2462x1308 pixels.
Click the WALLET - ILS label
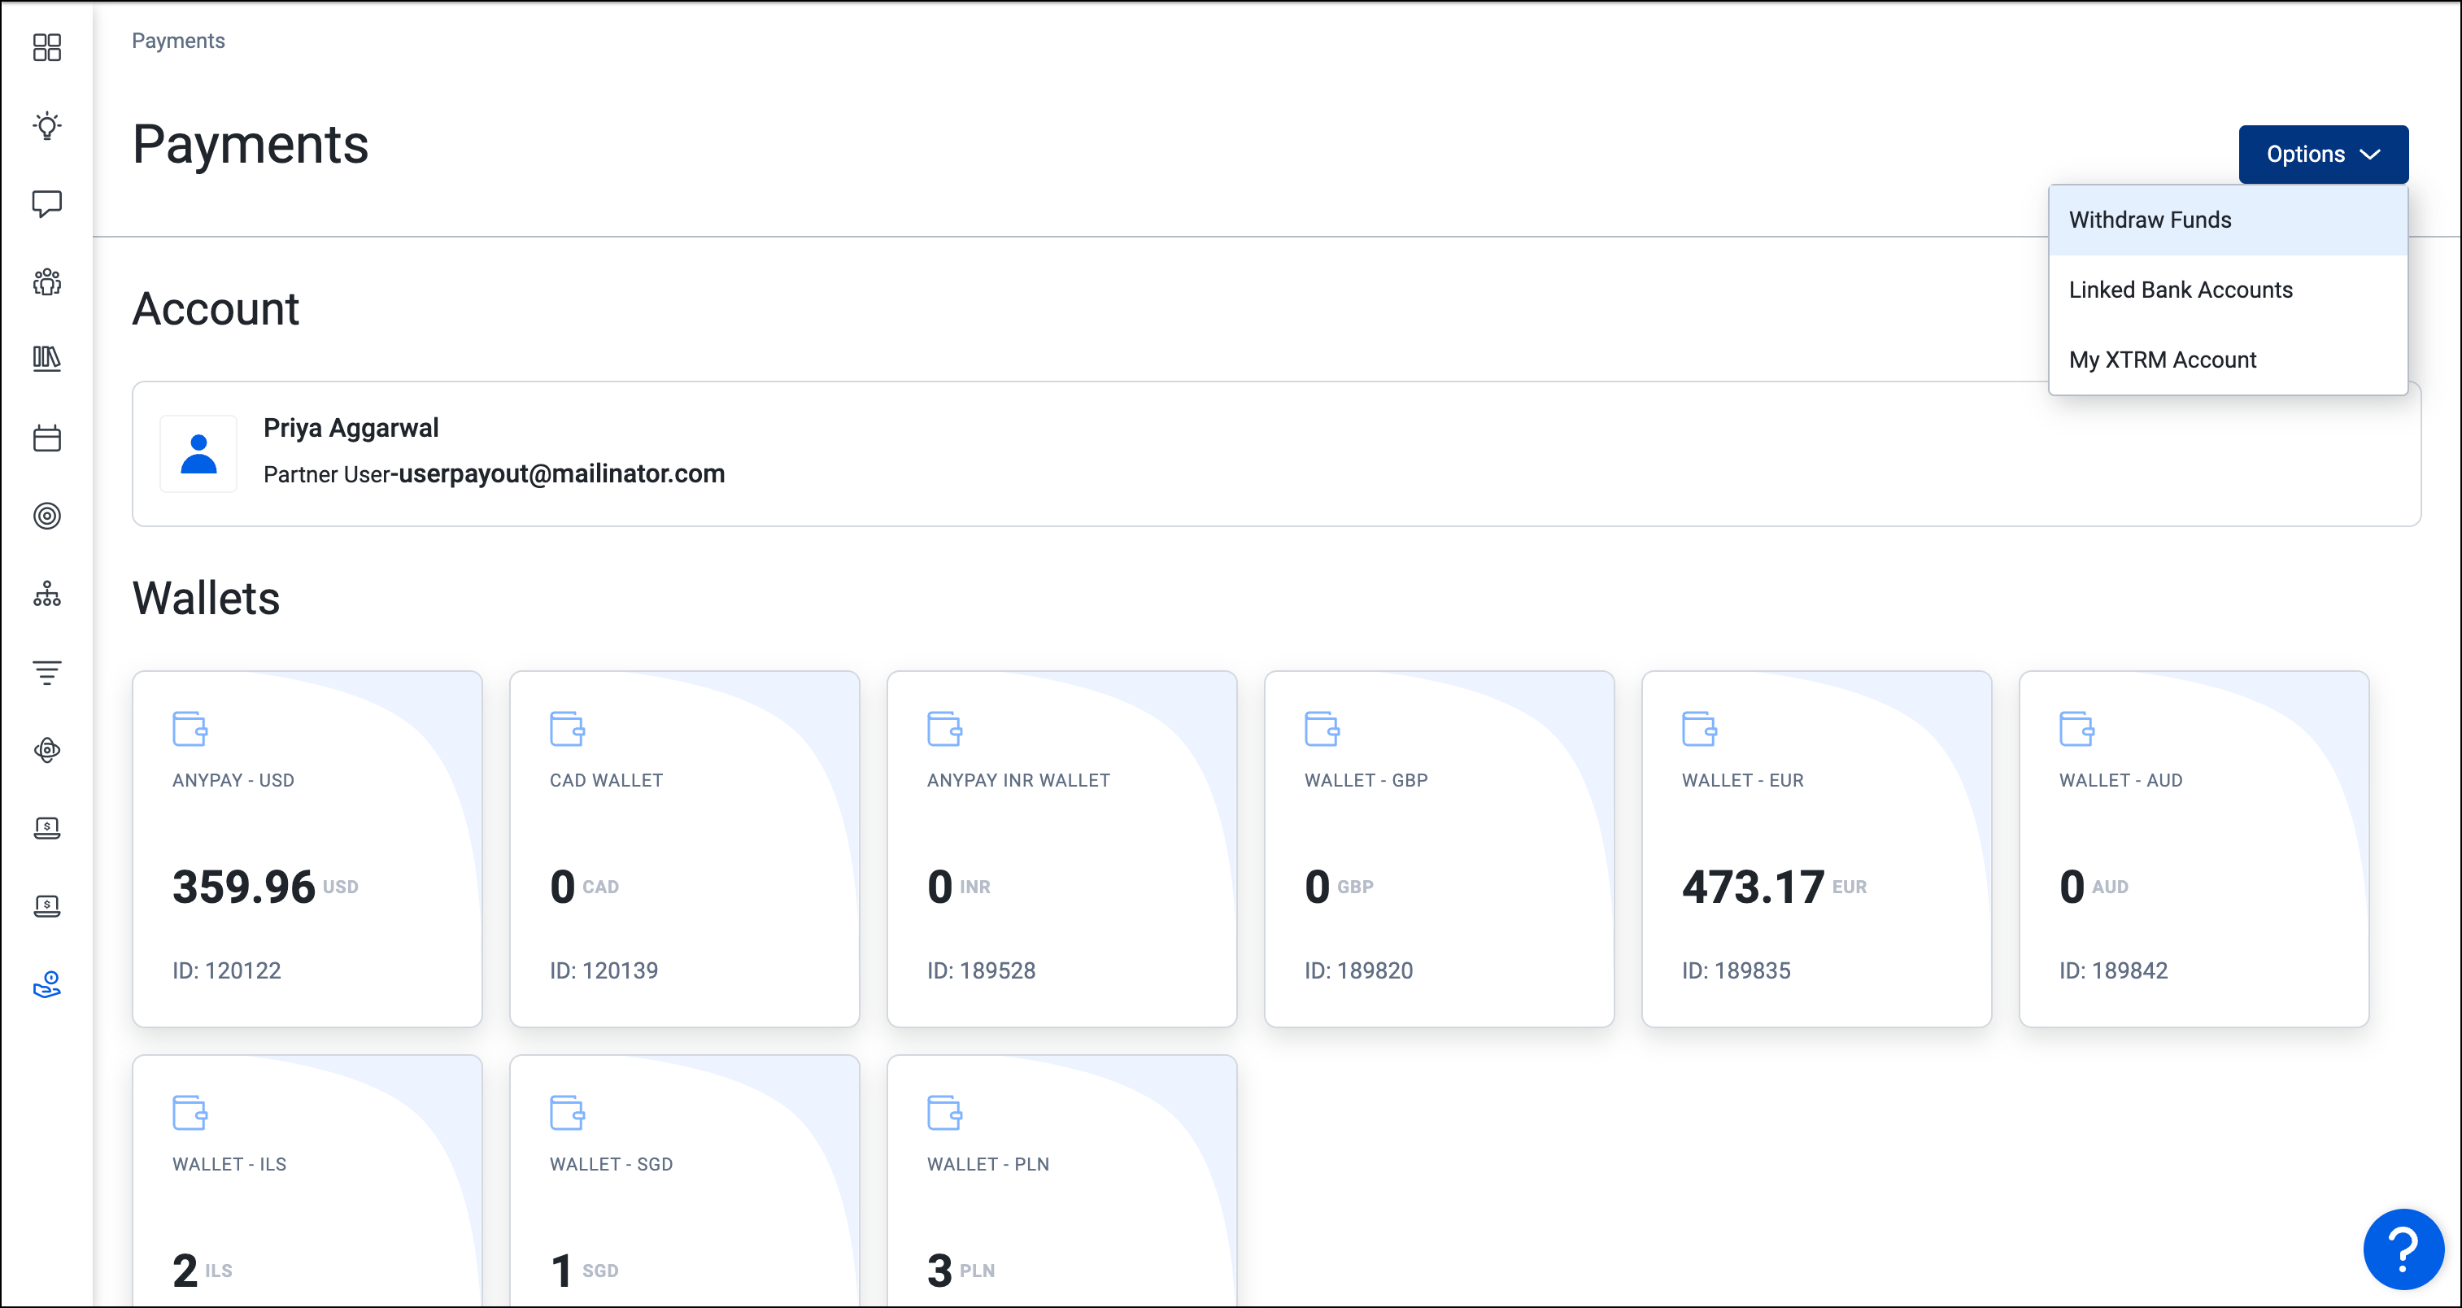[x=229, y=1165]
